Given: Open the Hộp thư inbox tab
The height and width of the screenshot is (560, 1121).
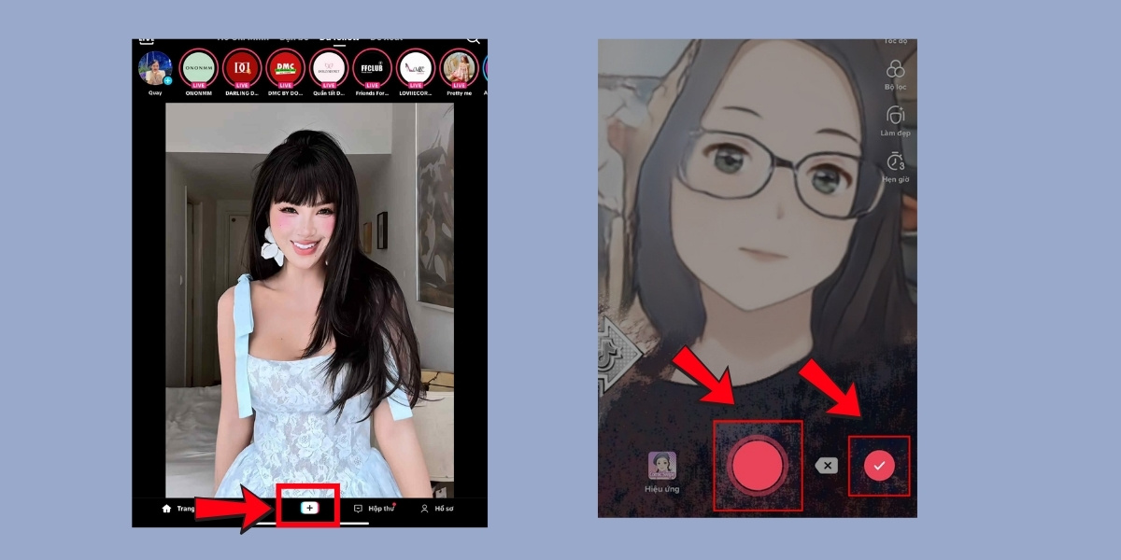Looking at the screenshot, I should coord(374,509).
